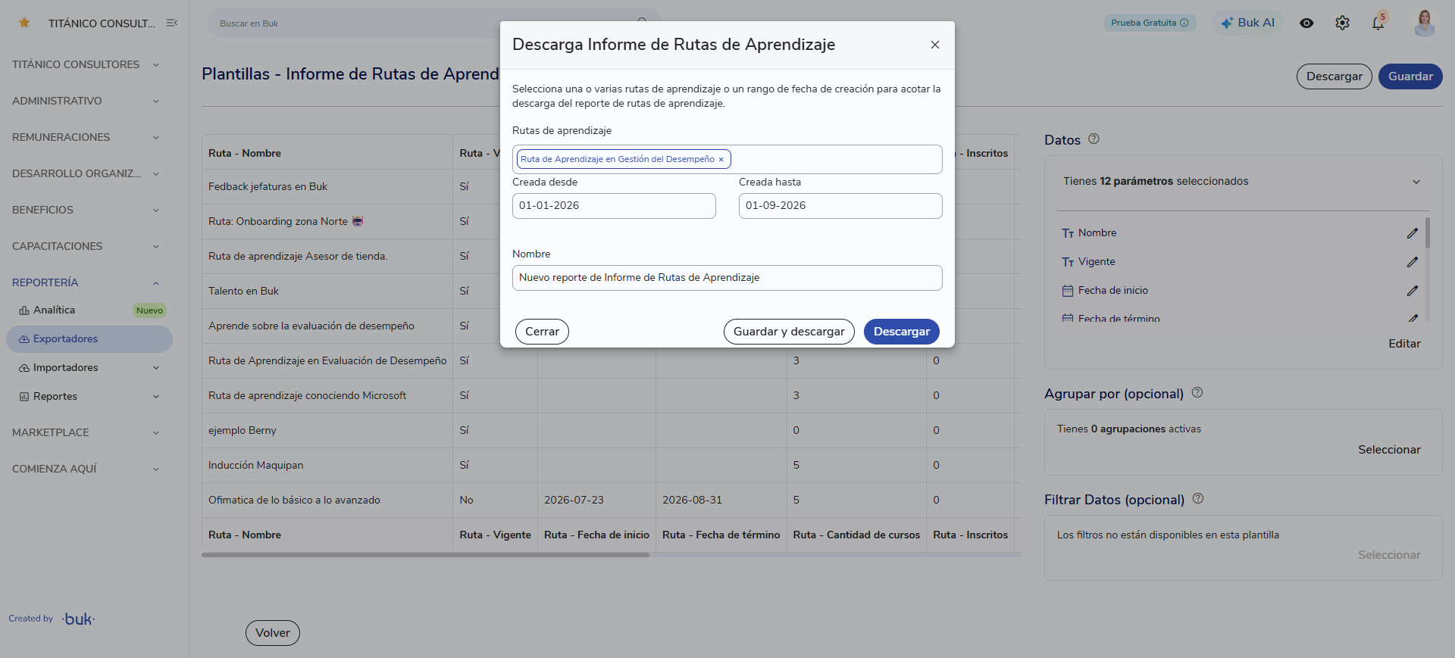
Task: Remove the 'Ruta de Aprendizaje en Gestión del Desempeño' tag
Action: pos(721,160)
